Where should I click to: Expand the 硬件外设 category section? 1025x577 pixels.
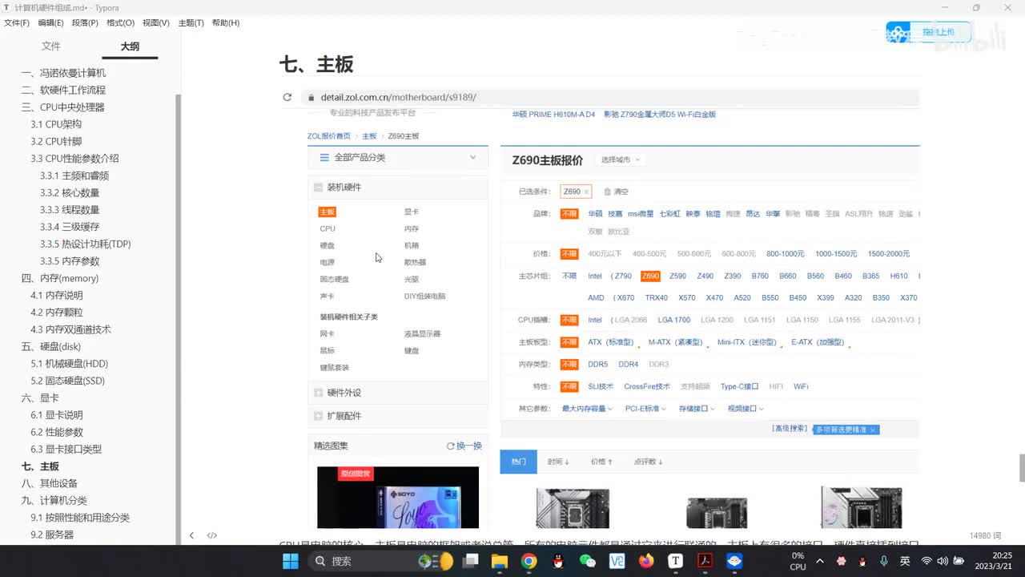tap(318, 393)
